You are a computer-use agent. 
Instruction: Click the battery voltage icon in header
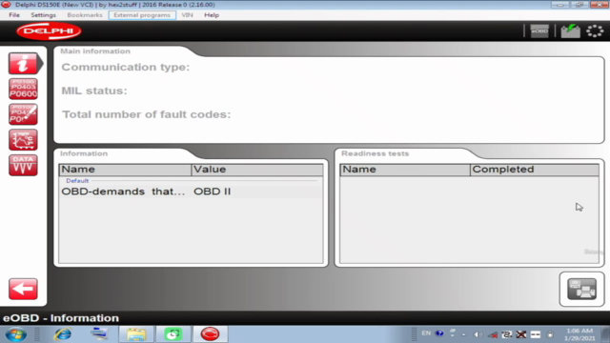point(570,31)
